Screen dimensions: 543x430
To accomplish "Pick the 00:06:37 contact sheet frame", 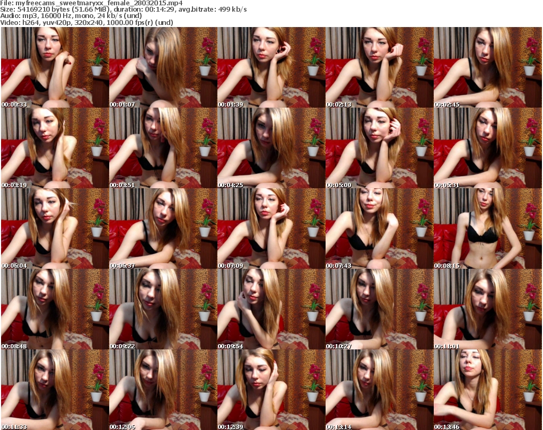I will pos(163,229).
